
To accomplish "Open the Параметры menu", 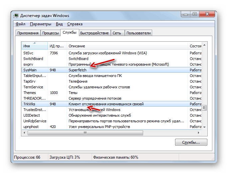I will (40, 24).
